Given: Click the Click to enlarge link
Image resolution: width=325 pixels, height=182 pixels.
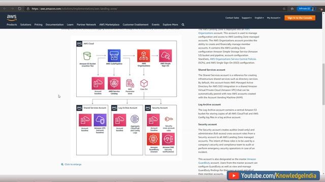Looking at the screenshot, I should coord(73,164).
